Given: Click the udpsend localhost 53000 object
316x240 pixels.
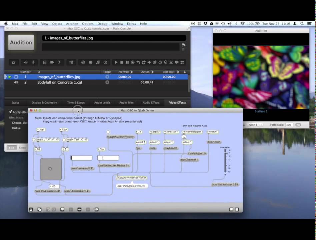Looking at the screenshot, I should tap(131, 178).
